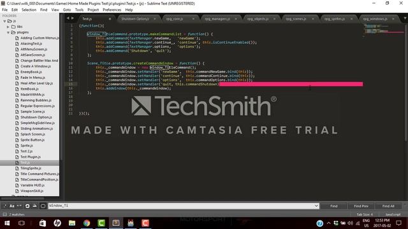
Task: Close the rpg_managers.js tab
Action: [x=236, y=19]
